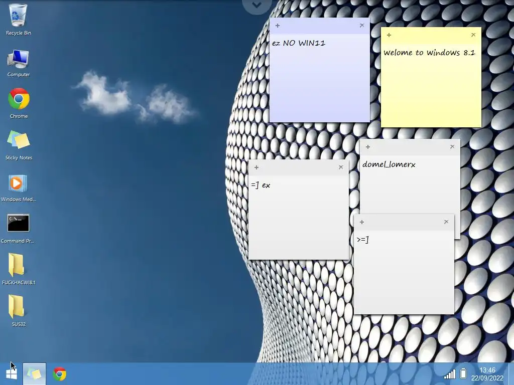The image size is (514, 385).
Task: Click the '=] ex' note text
Action: (x=261, y=185)
